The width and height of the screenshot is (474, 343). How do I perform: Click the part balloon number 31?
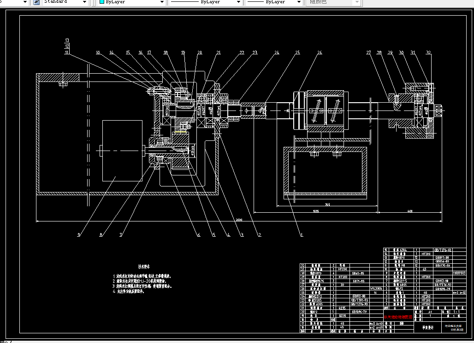pos(413,52)
